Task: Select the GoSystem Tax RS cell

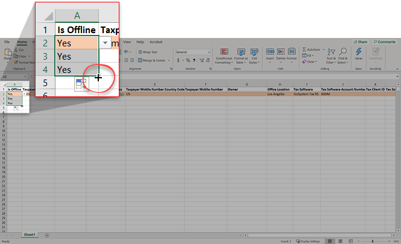Action: [307, 94]
